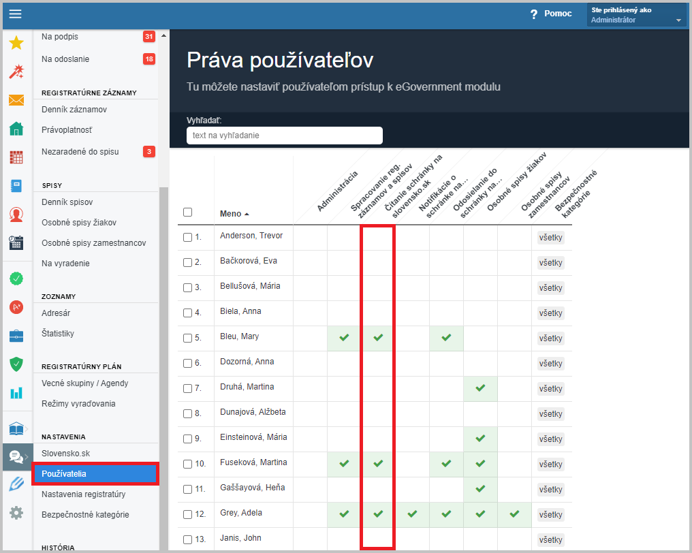Click the blue notebook icon
This screenshot has height=553, width=692.
16,186
